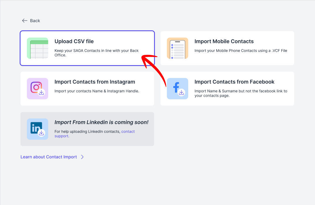Click the download badge on Facebook icon
Viewport: 315px width, 205px height.
point(182,93)
